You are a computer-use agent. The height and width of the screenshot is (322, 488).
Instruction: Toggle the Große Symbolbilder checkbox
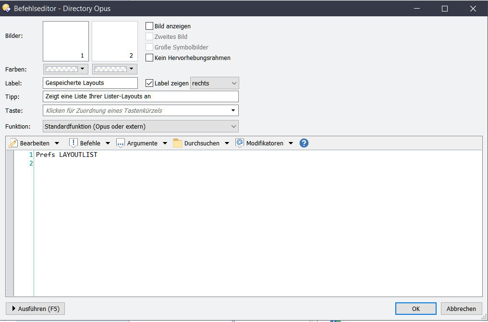149,47
